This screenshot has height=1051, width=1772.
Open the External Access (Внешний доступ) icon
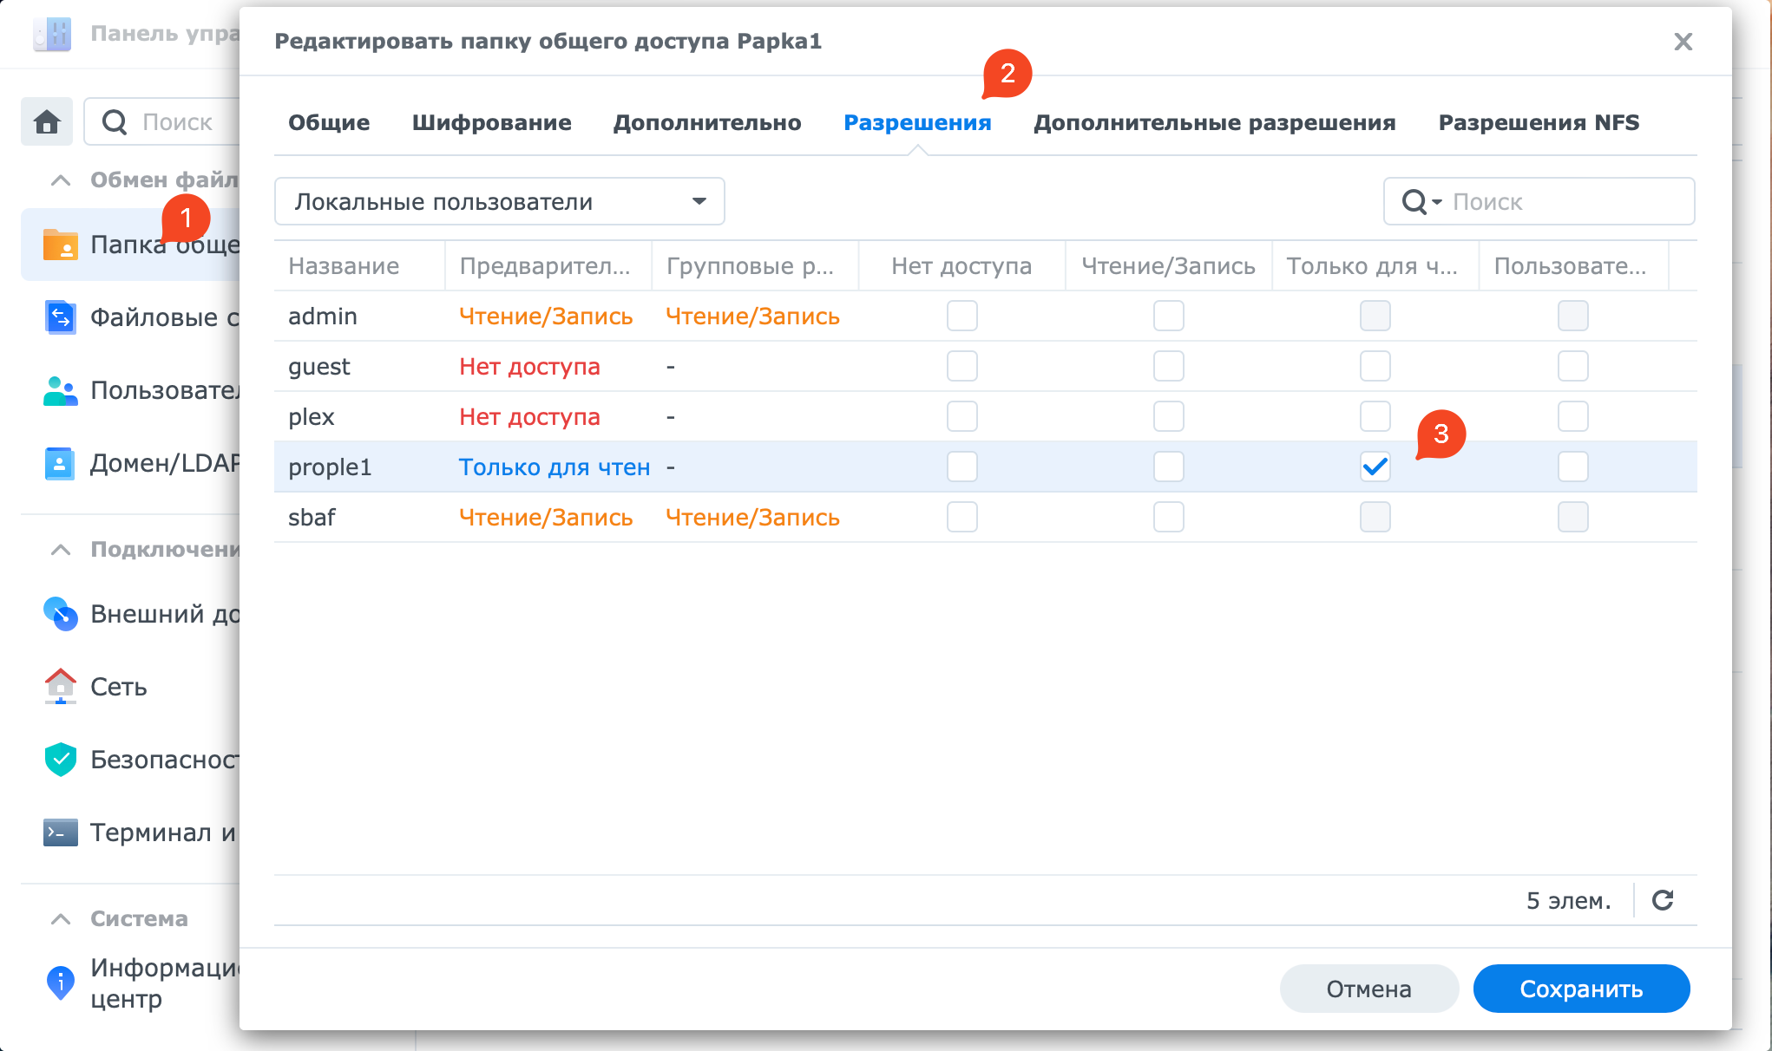[60, 614]
